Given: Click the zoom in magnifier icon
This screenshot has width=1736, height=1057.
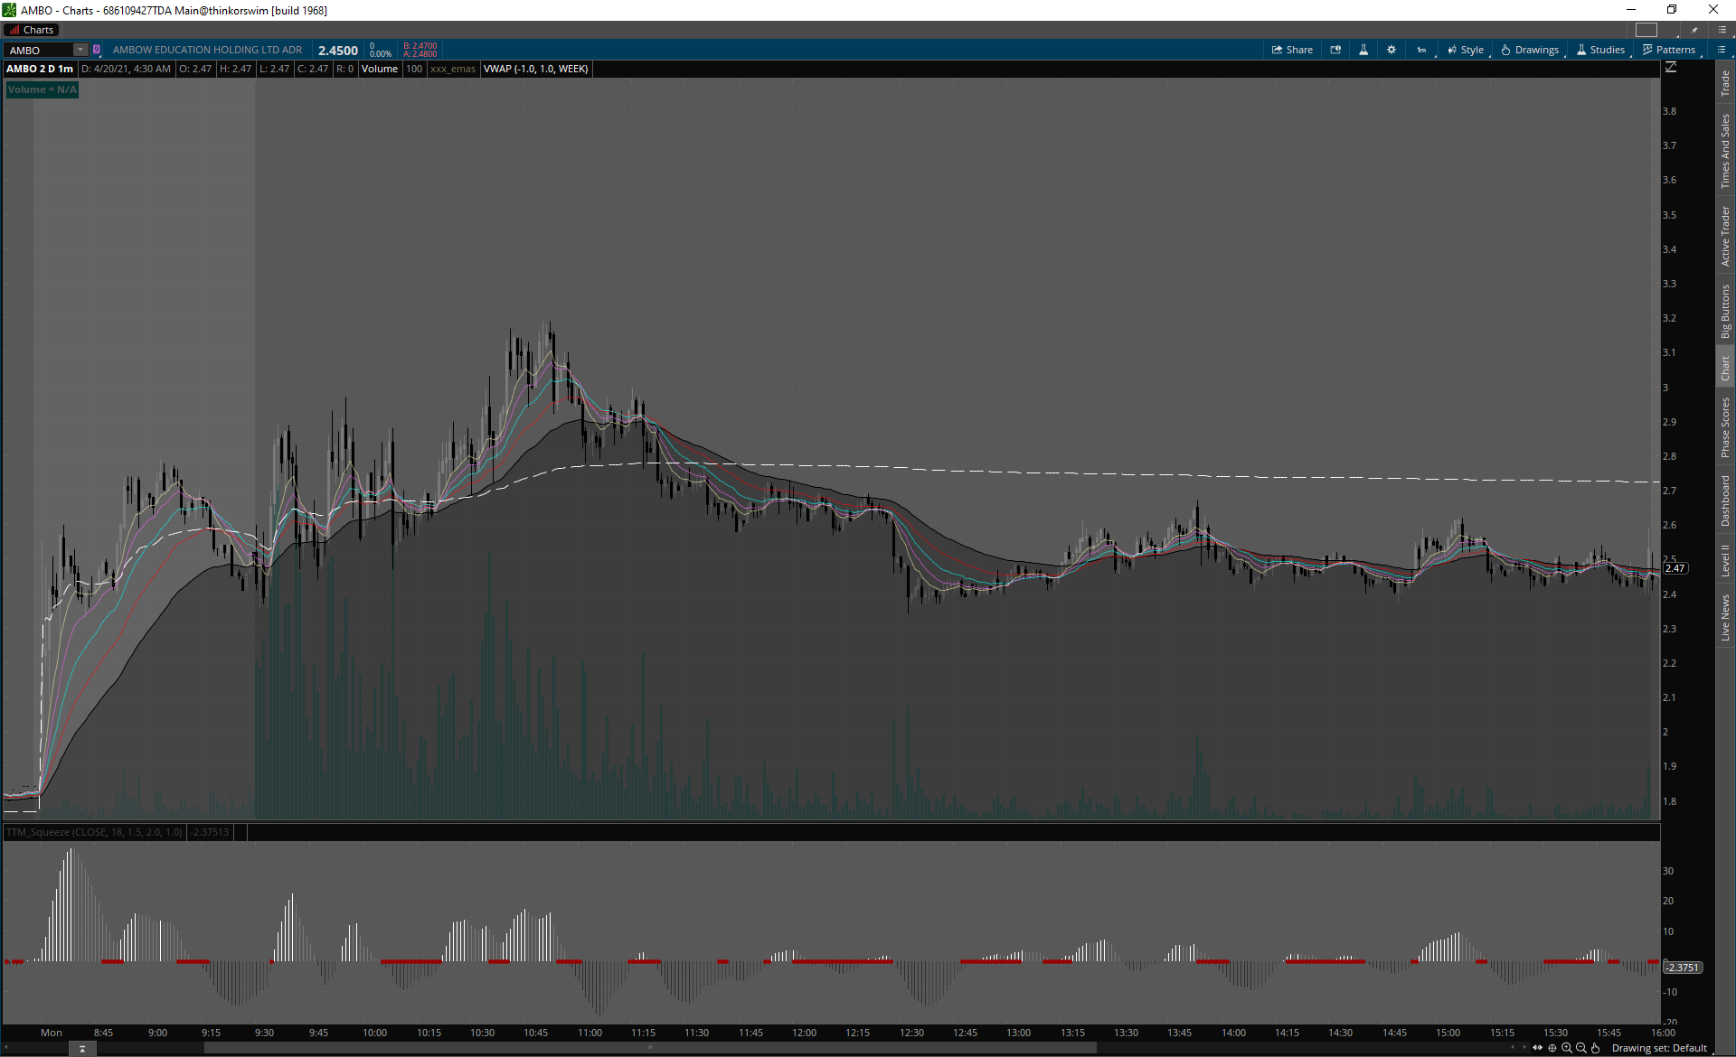Looking at the screenshot, I should (1567, 1048).
